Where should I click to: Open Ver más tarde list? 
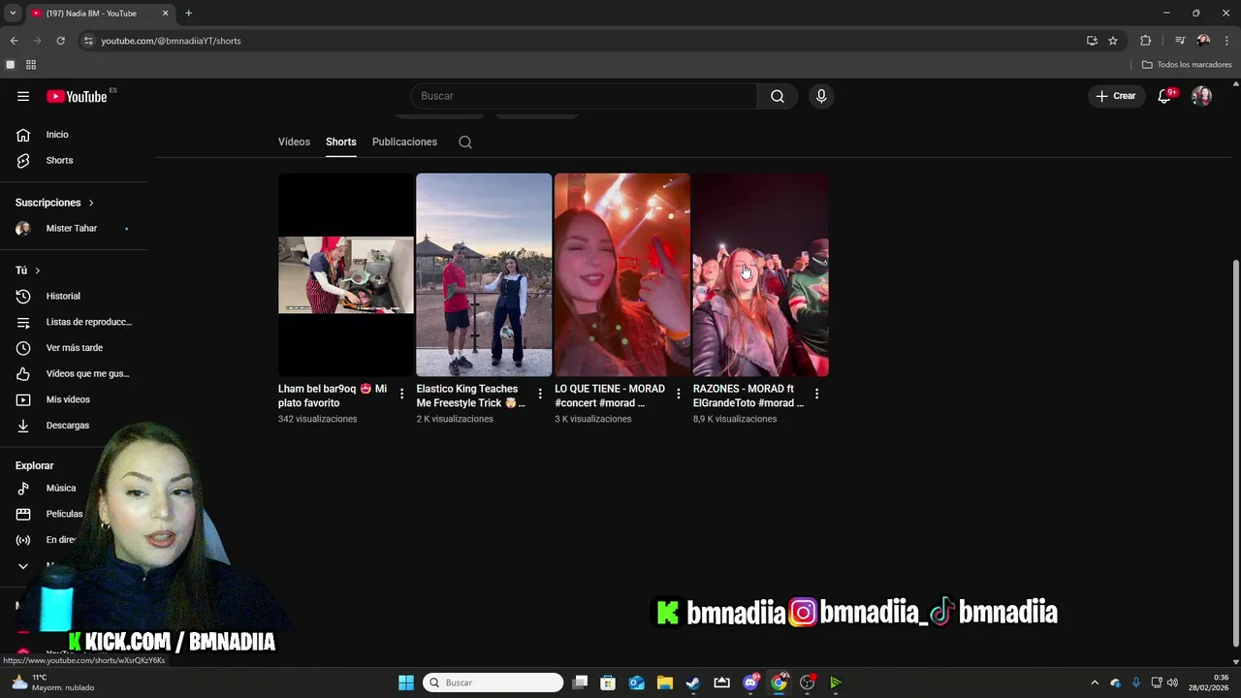pos(75,348)
